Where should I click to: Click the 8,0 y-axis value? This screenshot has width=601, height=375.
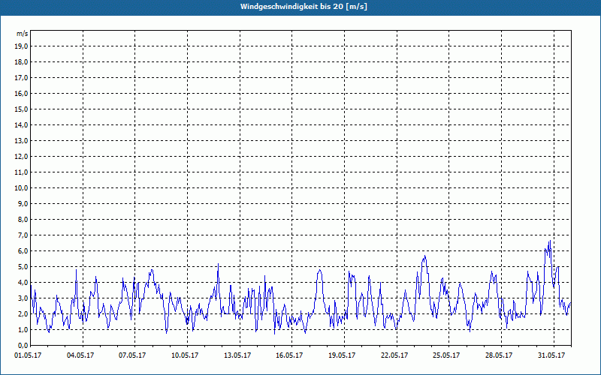coord(23,219)
